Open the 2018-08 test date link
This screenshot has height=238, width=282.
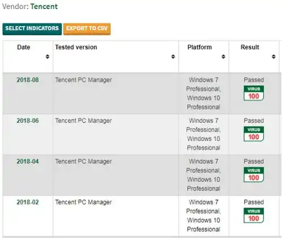28,80
